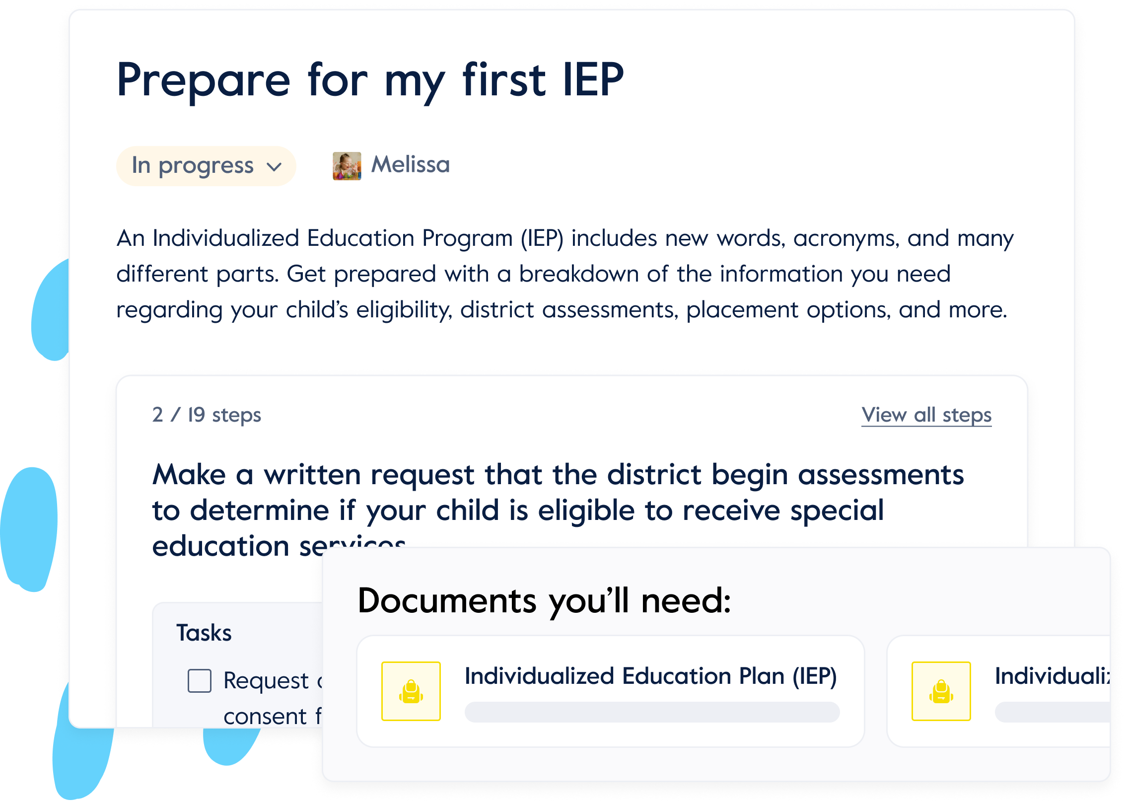Click the 'Prepare for my first IEP' title
1126x803 pixels.
370,80
